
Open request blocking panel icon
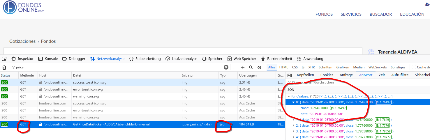(259, 67)
